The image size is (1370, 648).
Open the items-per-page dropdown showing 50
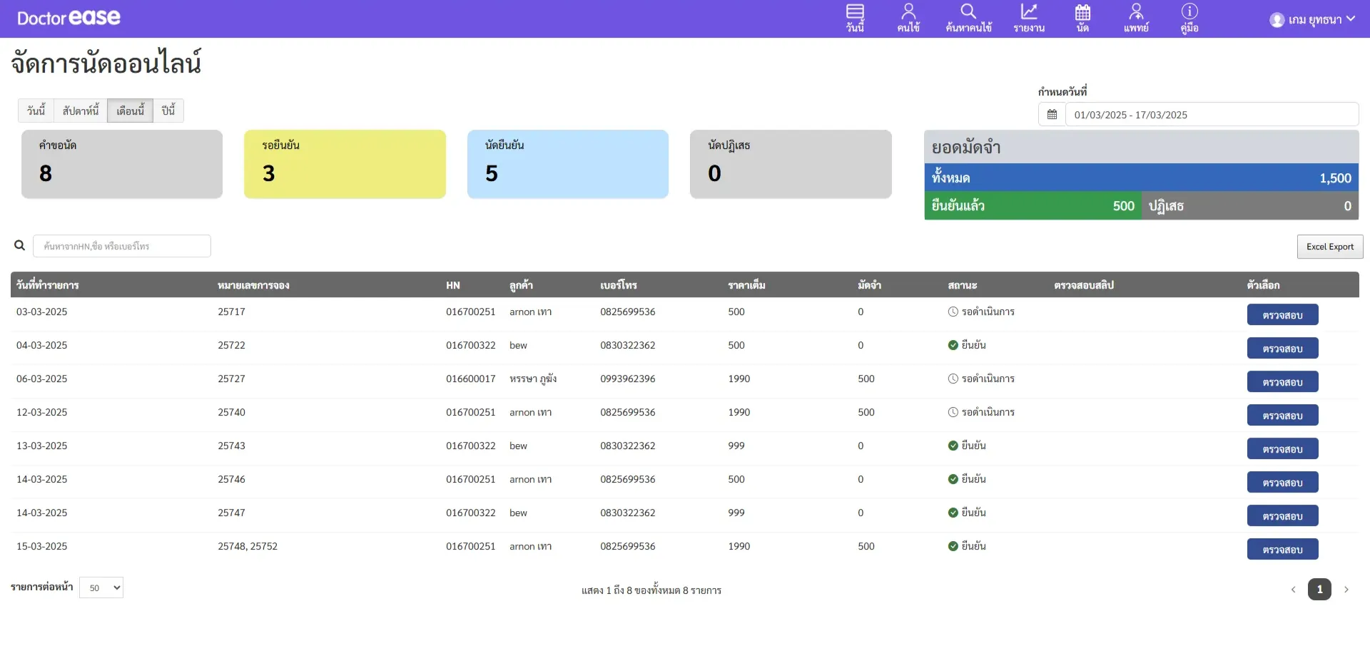[101, 588]
